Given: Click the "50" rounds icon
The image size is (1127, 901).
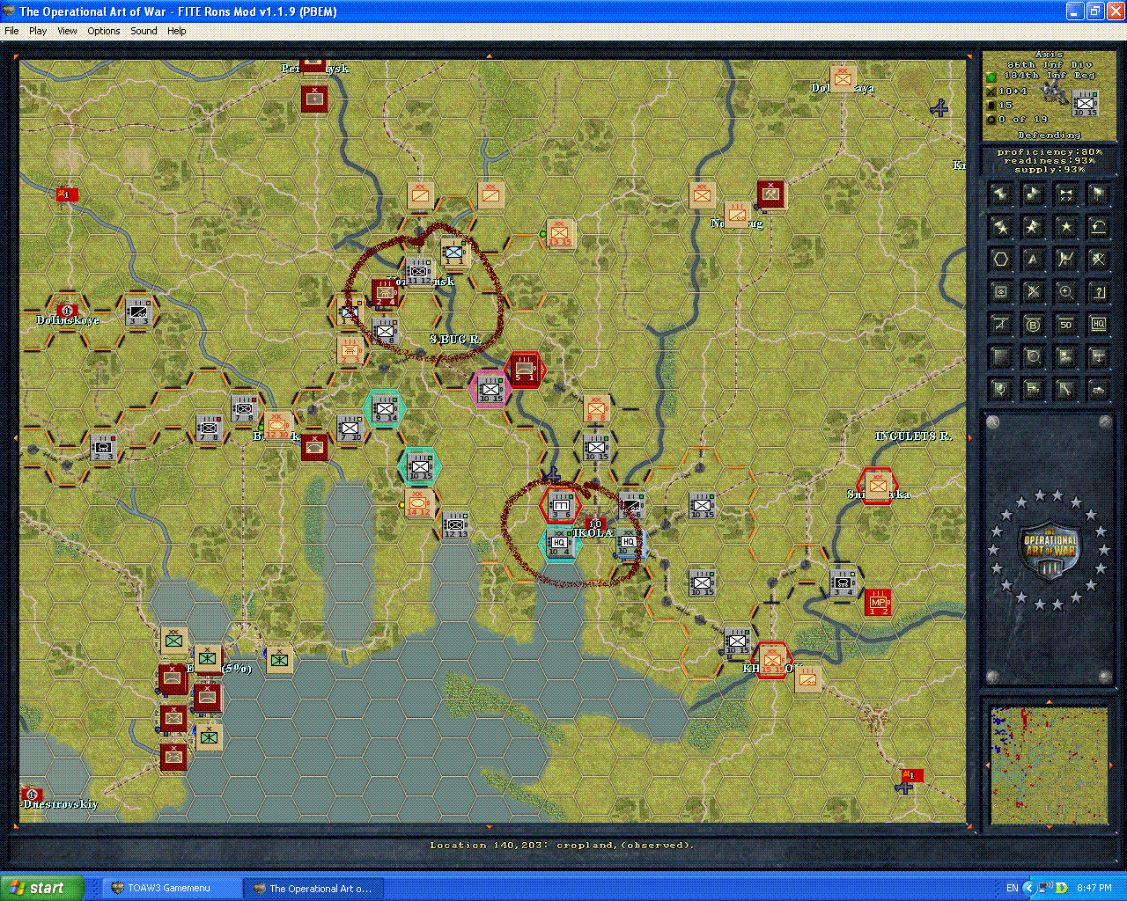Looking at the screenshot, I should [1065, 324].
